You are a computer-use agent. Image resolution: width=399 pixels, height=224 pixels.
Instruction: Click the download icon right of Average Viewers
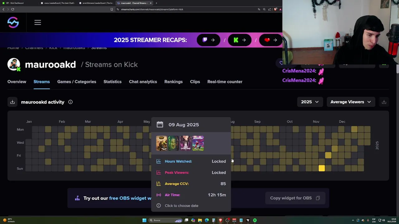tap(384, 102)
